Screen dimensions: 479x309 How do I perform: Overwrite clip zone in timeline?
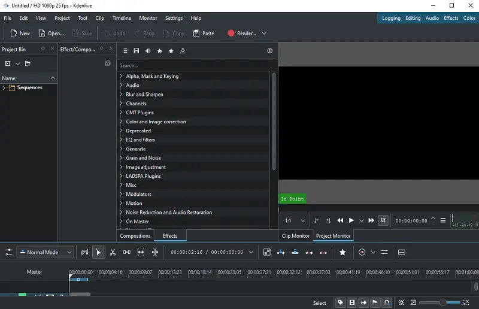click(x=295, y=252)
